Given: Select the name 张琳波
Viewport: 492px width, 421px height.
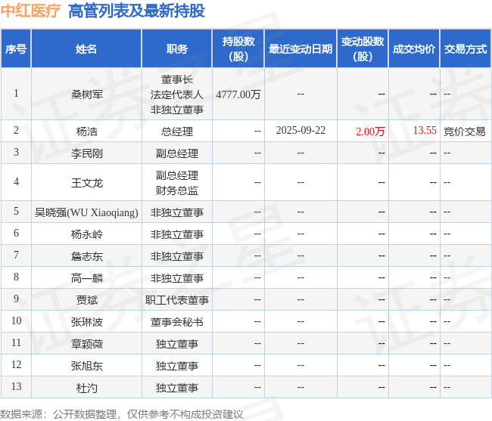Looking at the screenshot, I should 86,322.
